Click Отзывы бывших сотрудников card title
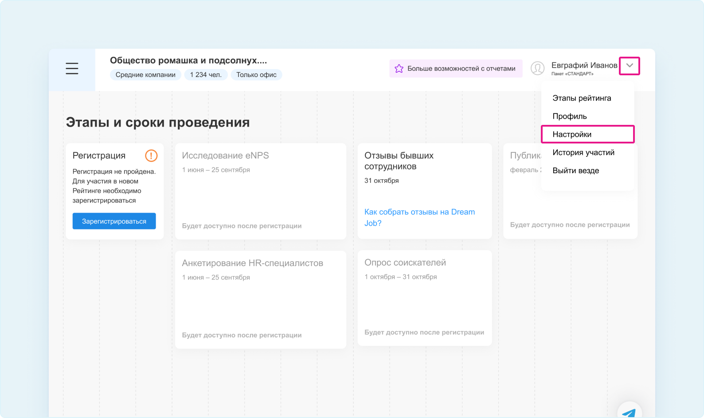Viewport: 704px width, 418px height. 399,161
